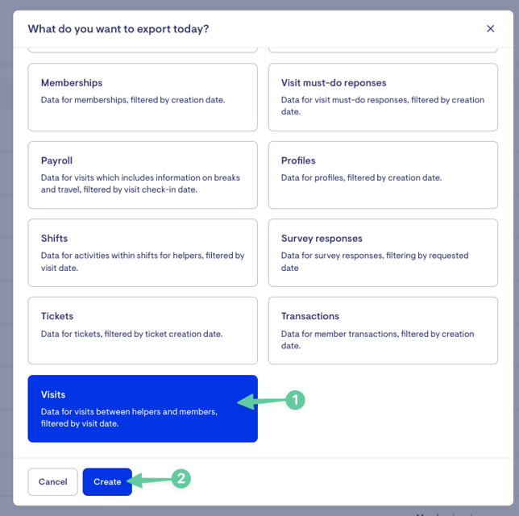Click the Shifts card's helper activities description

tap(143, 261)
